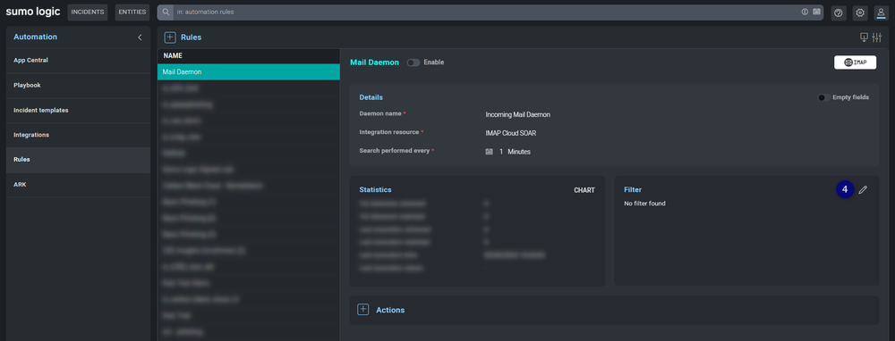Open Incident templates in sidebar
The width and height of the screenshot is (895, 341).
point(78,111)
